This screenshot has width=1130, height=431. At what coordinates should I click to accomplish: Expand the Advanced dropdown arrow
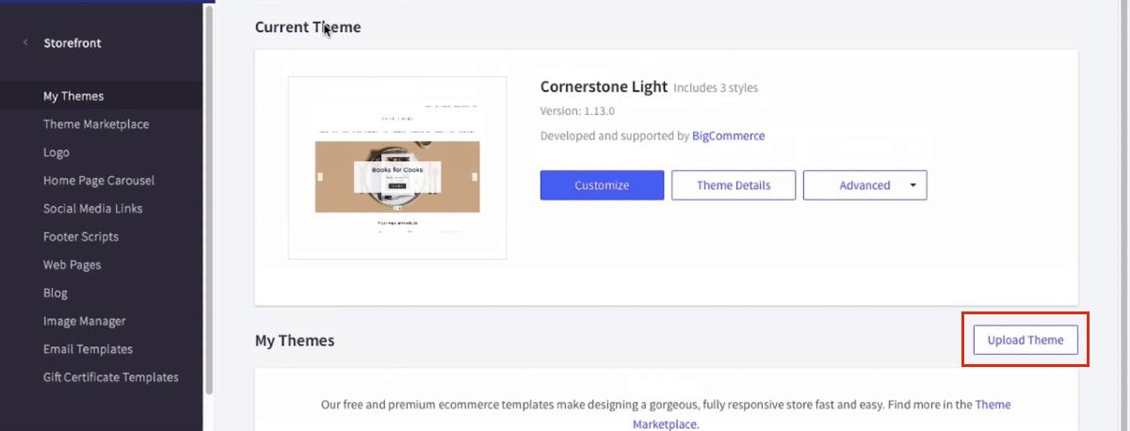(x=912, y=185)
